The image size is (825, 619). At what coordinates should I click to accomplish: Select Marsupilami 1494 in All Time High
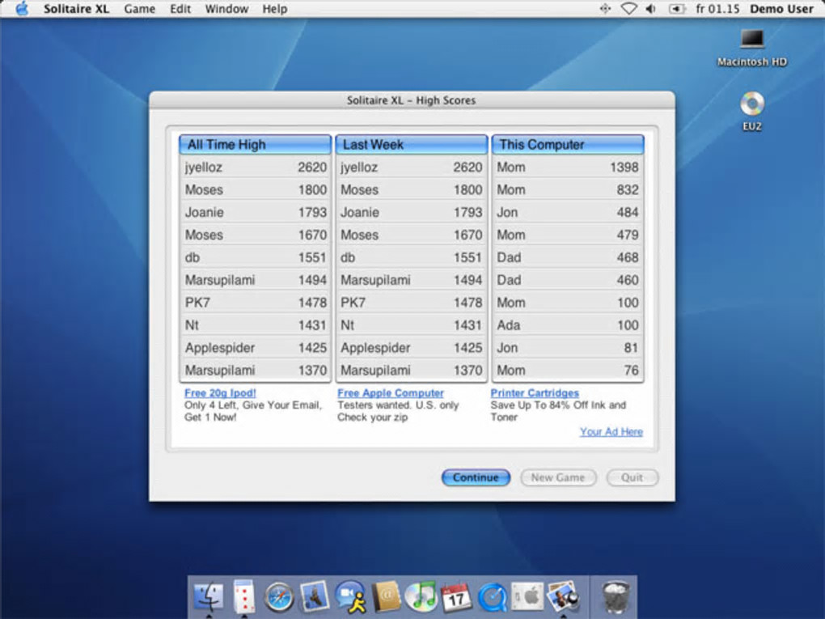(x=255, y=280)
